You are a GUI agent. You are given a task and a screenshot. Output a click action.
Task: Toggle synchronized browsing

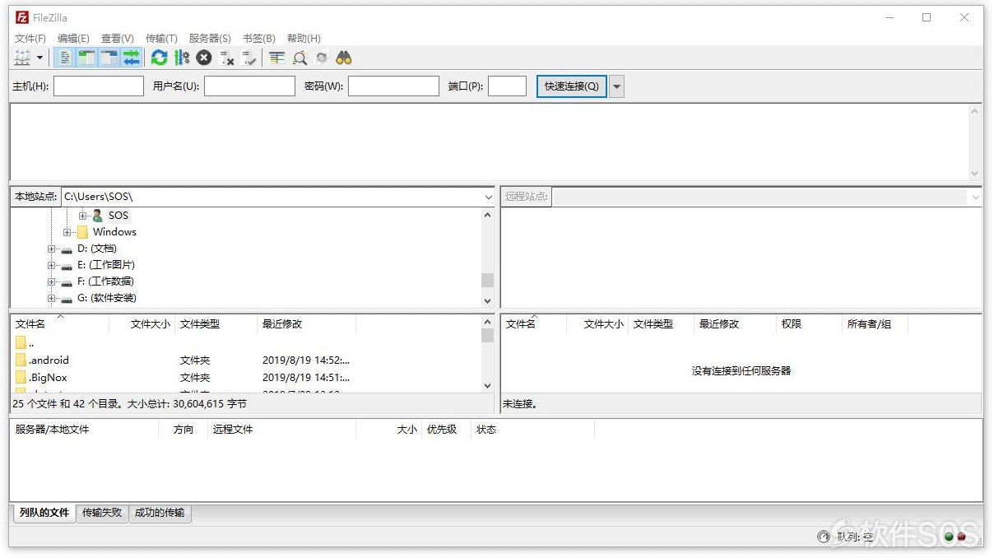pyautogui.click(x=322, y=58)
